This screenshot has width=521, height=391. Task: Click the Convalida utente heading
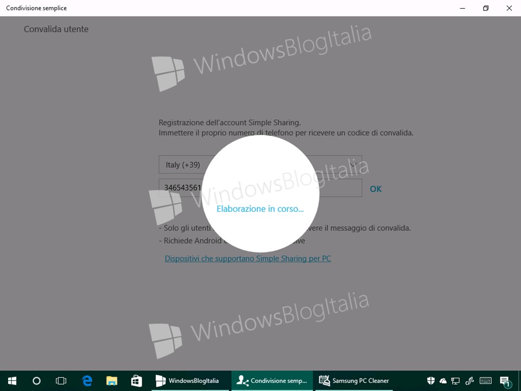pyautogui.click(x=56, y=29)
